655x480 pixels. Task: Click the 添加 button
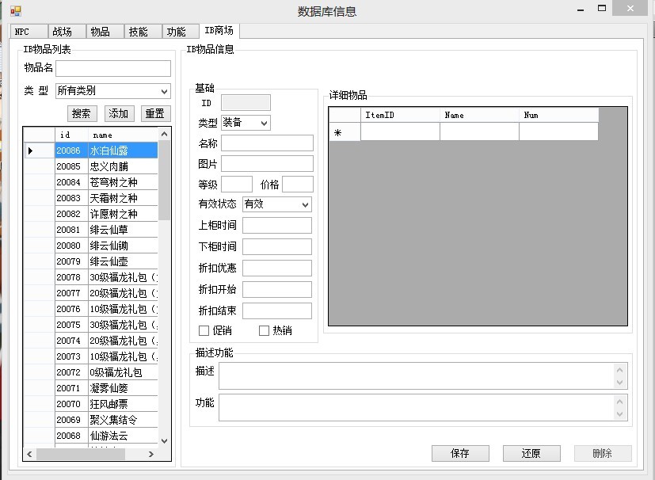(x=119, y=113)
